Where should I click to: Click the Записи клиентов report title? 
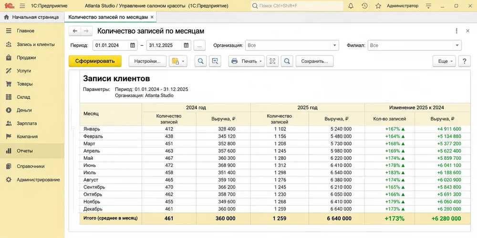116,79
